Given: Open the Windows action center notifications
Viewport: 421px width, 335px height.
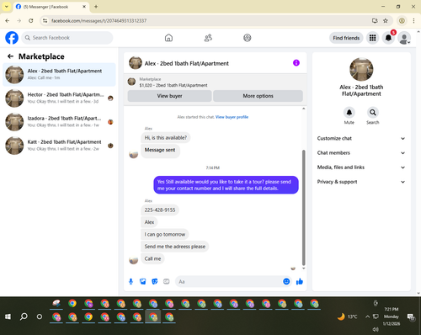Looking at the screenshot, I should pos(411,316).
